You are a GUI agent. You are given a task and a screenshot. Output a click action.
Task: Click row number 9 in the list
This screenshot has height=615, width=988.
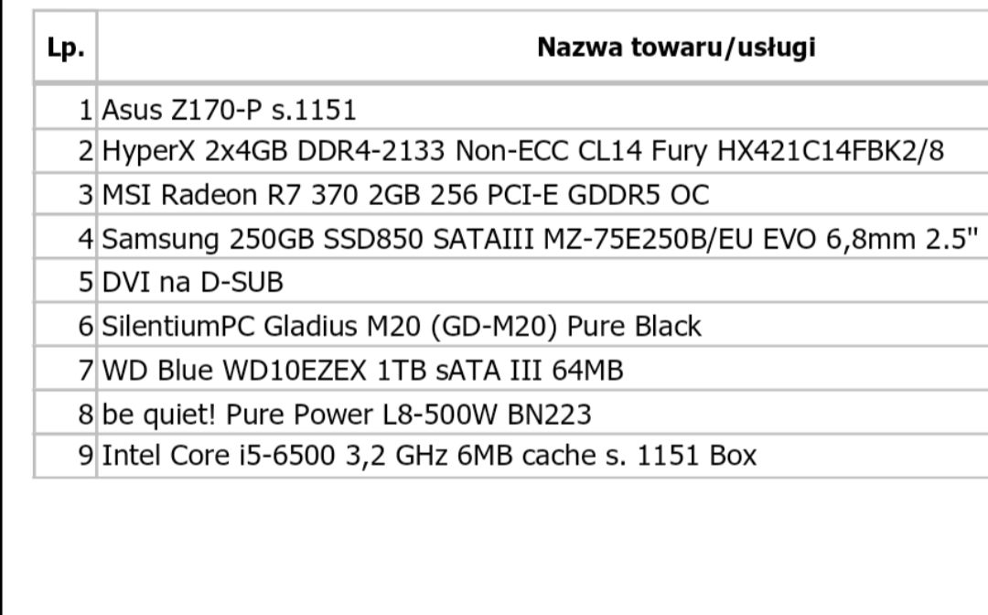point(85,456)
